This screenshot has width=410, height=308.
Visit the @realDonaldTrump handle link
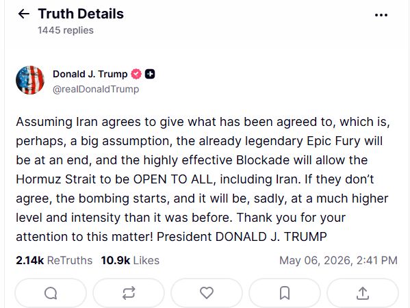point(96,89)
